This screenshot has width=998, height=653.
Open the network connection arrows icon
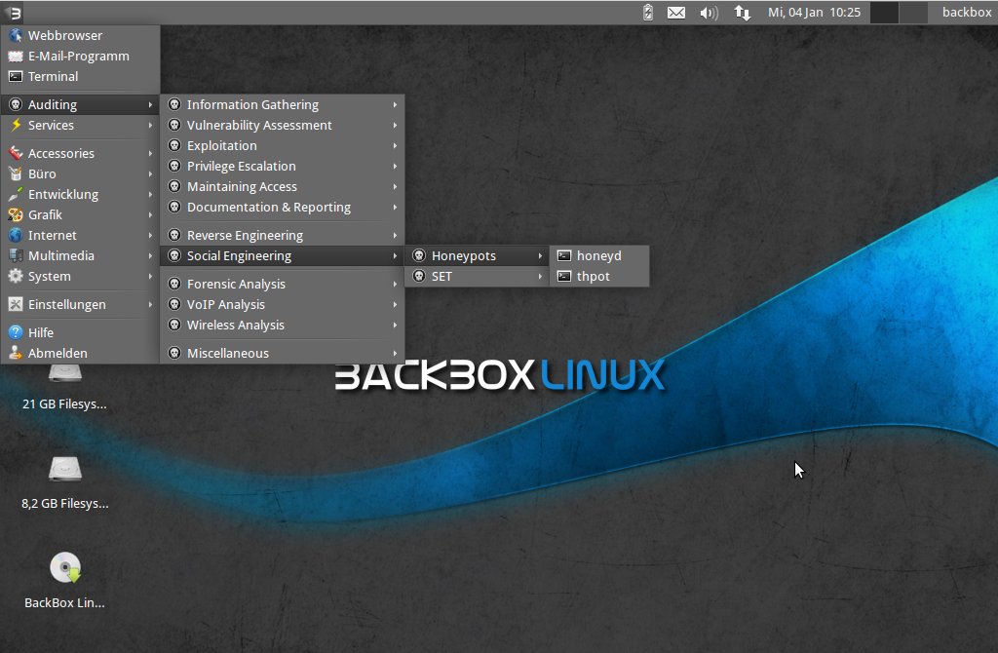pyautogui.click(x=742, y=12)
